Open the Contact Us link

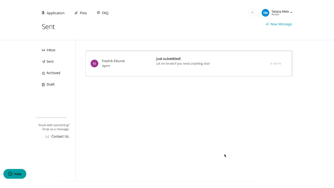click(x=60, y=136)
